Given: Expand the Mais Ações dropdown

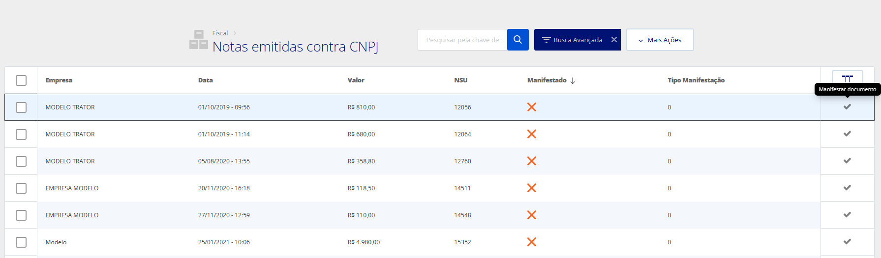Looking at the screenshot, I should [x=660, y=40].
